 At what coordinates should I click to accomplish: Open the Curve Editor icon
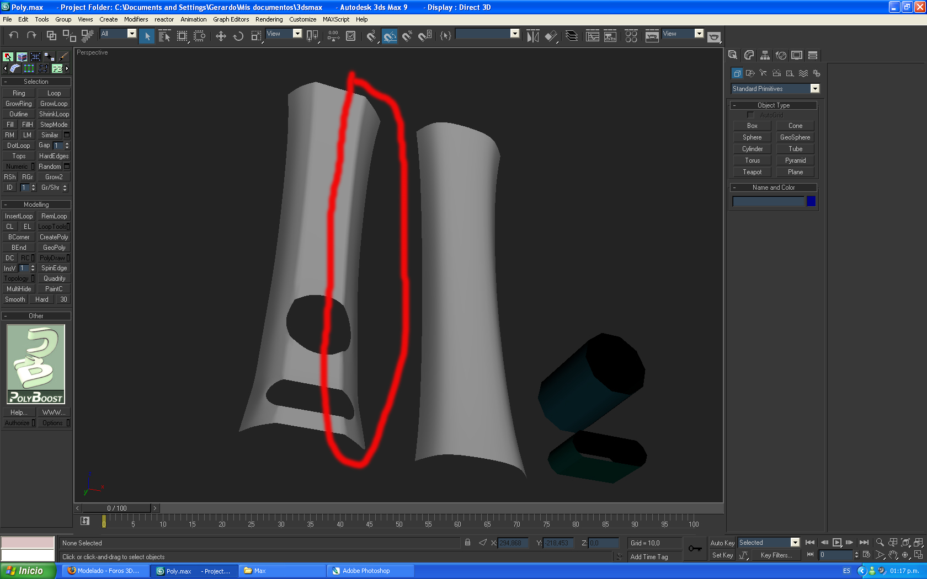click(593, 36)
